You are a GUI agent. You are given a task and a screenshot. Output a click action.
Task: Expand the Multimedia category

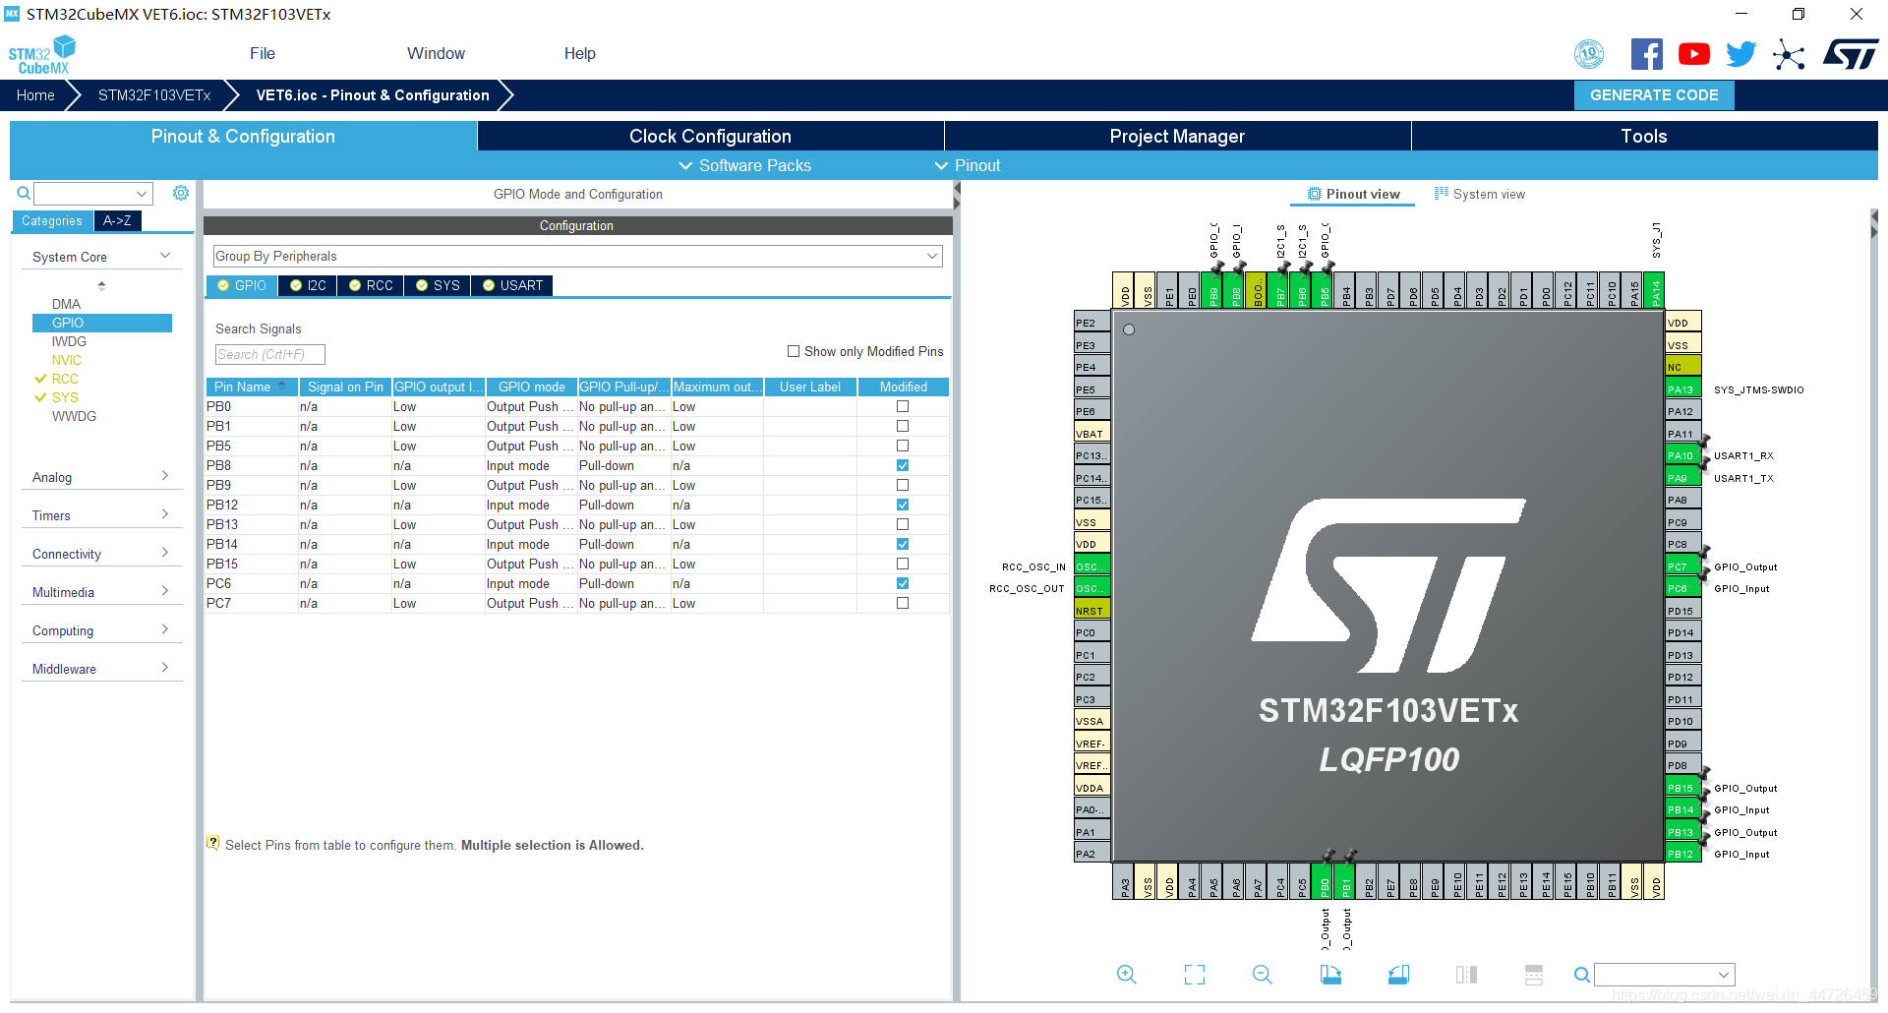coord(101,592)
